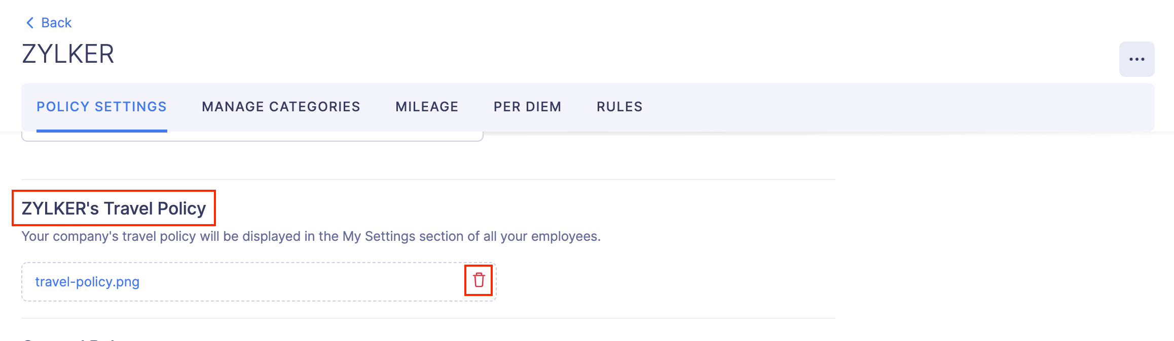This screenshot has height=341, width=1174.
Task: Switch to the MANAGE CATEGORIES tab
Action: tap(281, 107)
